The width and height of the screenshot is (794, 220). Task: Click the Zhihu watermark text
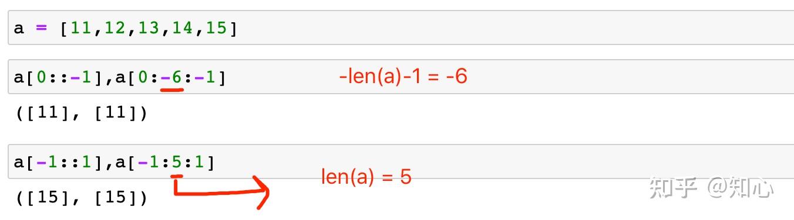711,188
